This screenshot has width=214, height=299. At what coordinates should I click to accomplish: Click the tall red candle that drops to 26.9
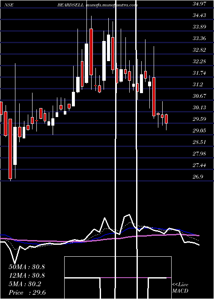pyautogui.click(x=10, y=149)
